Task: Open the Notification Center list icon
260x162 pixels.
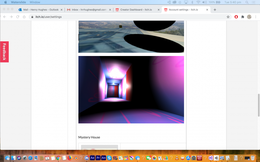Action: coord(253,2)
